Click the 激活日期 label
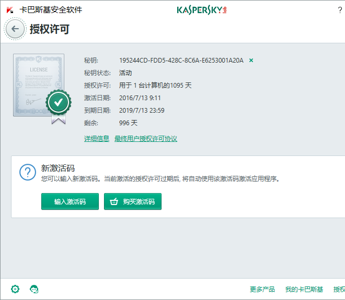345x300 pixels. [97, 98]
